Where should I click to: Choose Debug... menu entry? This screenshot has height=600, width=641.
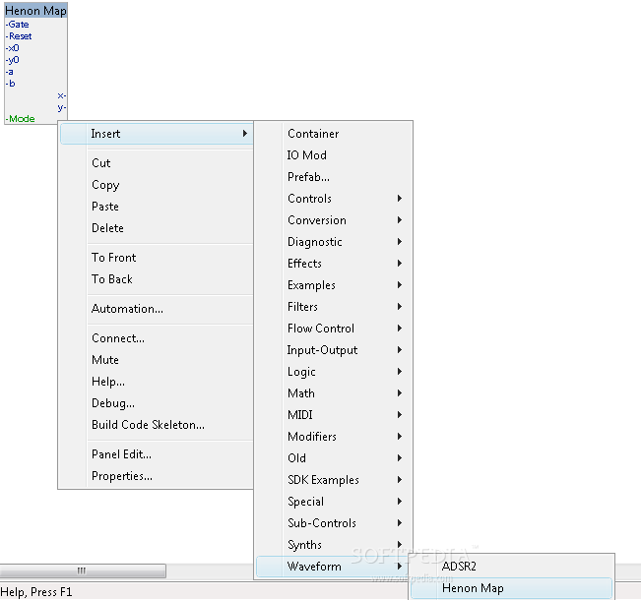pyautogui.click(x=157, y=403)
